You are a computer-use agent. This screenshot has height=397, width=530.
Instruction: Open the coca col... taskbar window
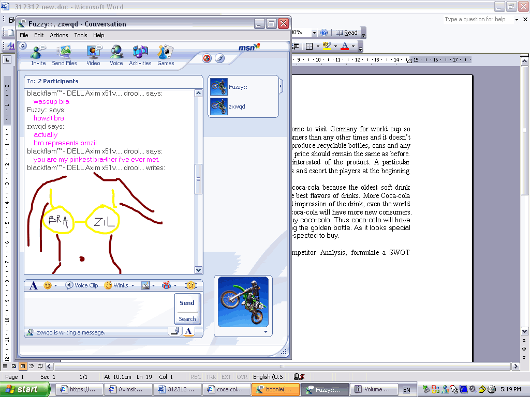click(226, 390)
